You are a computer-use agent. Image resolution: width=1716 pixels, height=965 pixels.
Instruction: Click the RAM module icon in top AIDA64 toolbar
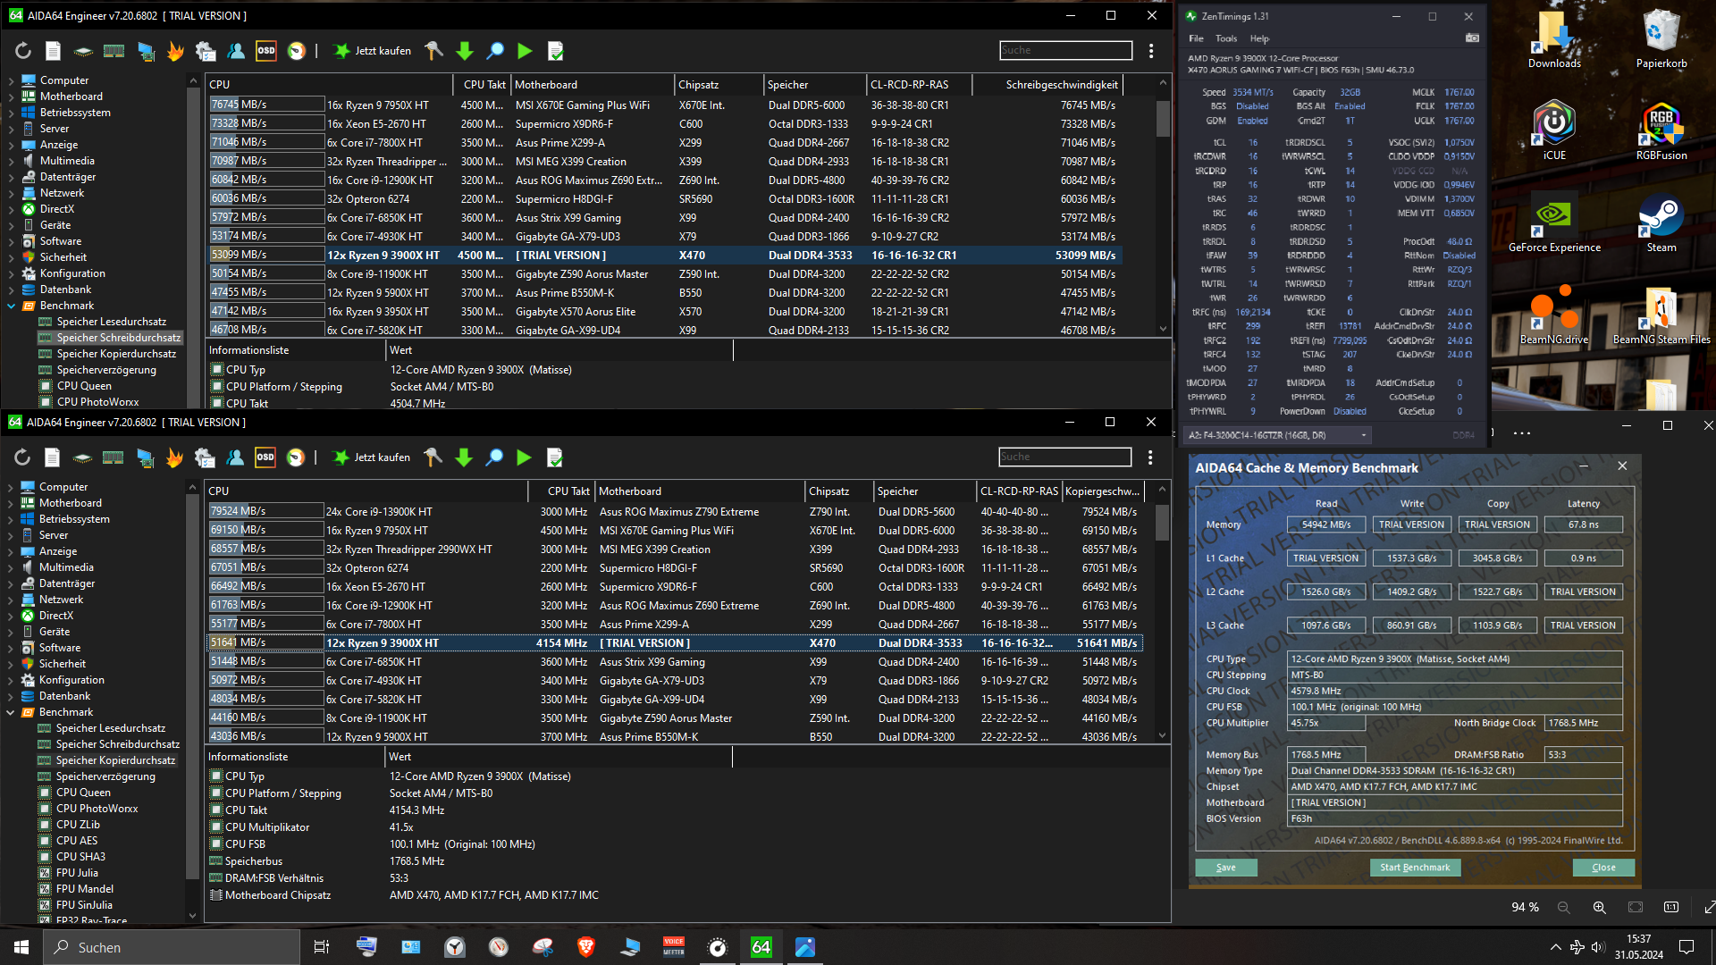[114, 51]
